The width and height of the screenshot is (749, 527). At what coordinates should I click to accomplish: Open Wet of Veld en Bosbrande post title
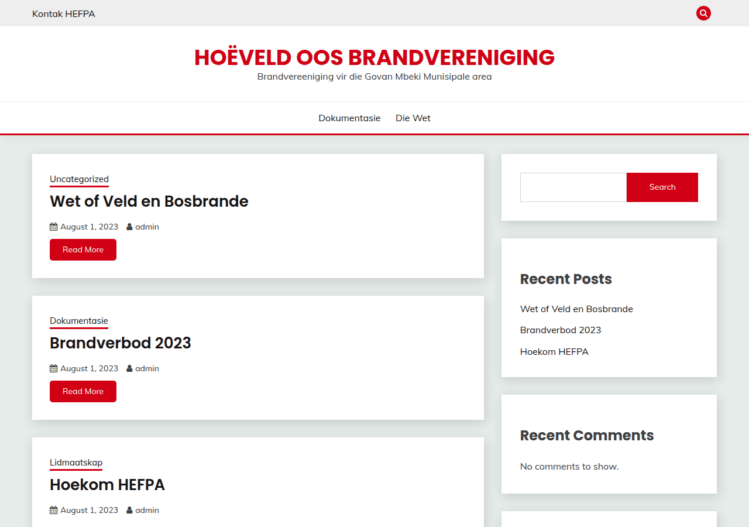click(149, 201)
